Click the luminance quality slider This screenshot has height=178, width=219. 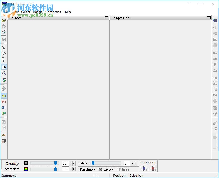(45, 163)
